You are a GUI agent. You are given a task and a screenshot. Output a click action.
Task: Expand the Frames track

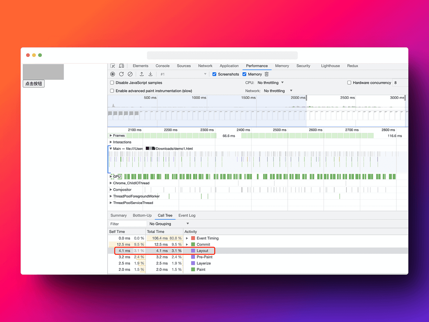tap(111, 136)
